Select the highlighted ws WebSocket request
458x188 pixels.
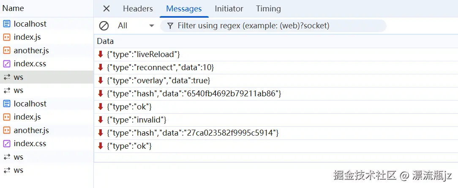(x=47, y=77)
